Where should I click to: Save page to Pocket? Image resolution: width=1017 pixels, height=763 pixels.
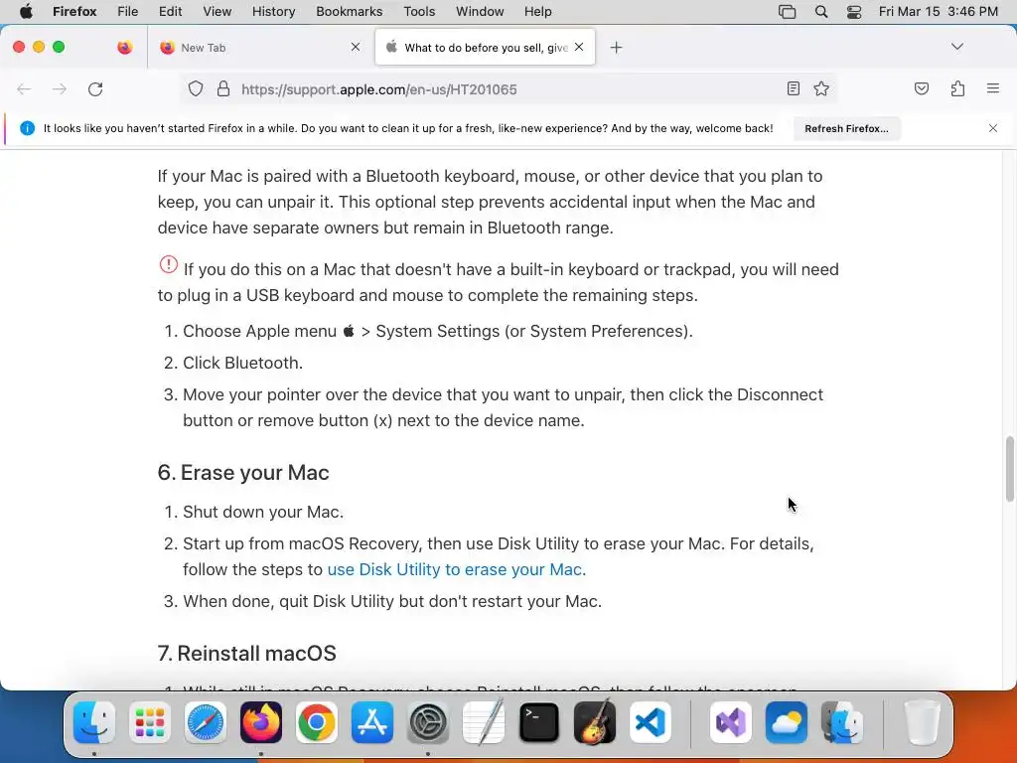click(921, 88)
